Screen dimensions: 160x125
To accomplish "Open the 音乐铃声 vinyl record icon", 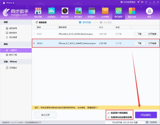I will [x=65, y=11].
